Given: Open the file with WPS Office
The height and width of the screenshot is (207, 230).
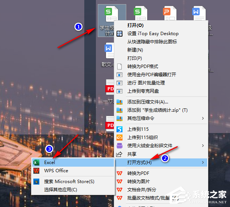Looking at the screenshot, I should tap(73, 171).
